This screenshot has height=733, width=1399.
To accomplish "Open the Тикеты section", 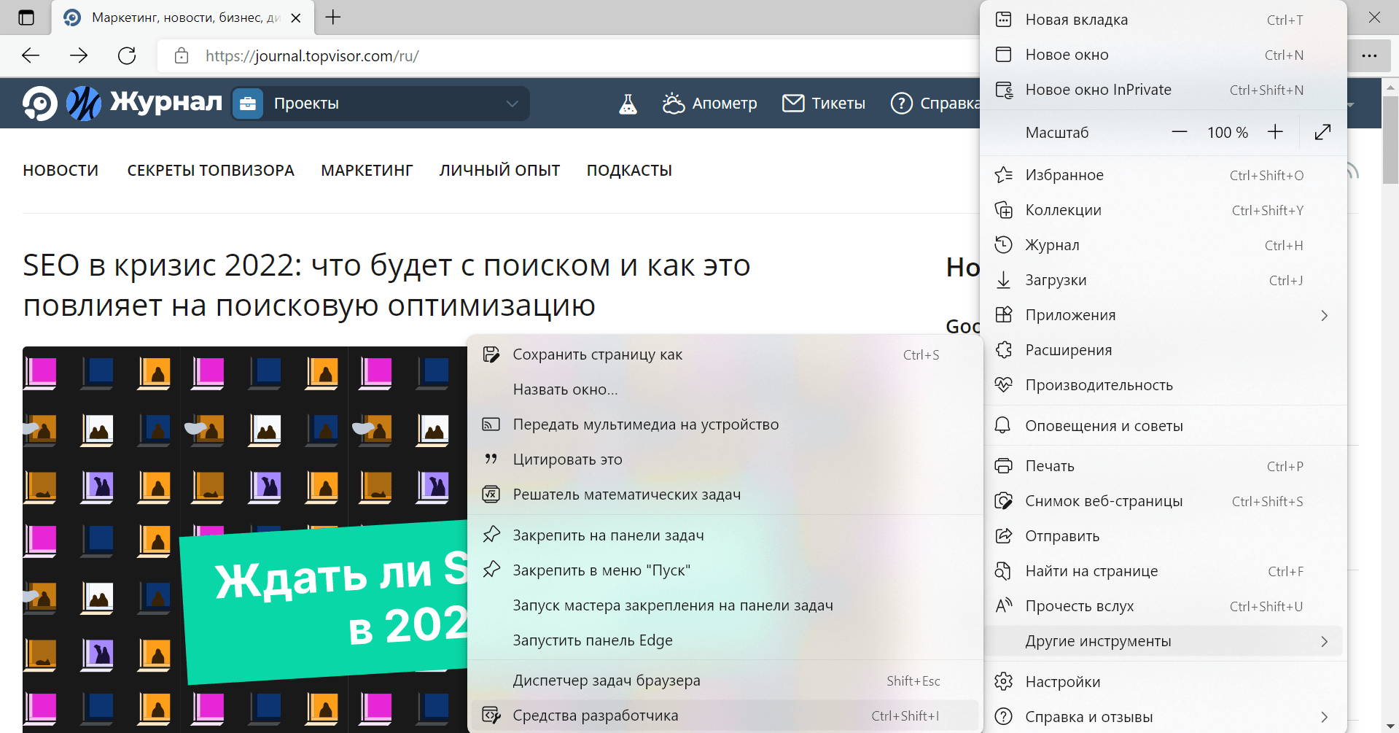I will point(823,103).
